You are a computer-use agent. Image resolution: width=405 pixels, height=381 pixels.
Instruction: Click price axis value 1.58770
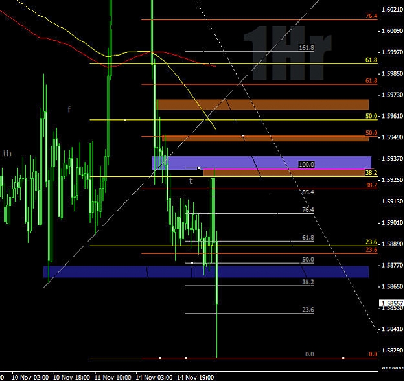[392, 265]
